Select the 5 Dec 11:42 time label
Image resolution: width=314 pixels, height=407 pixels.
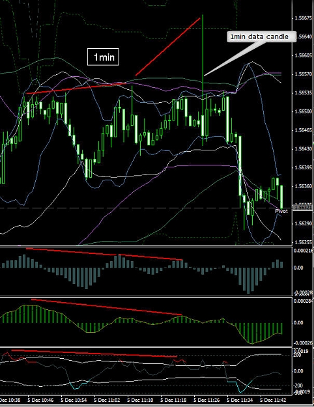(x=273, y=400)
